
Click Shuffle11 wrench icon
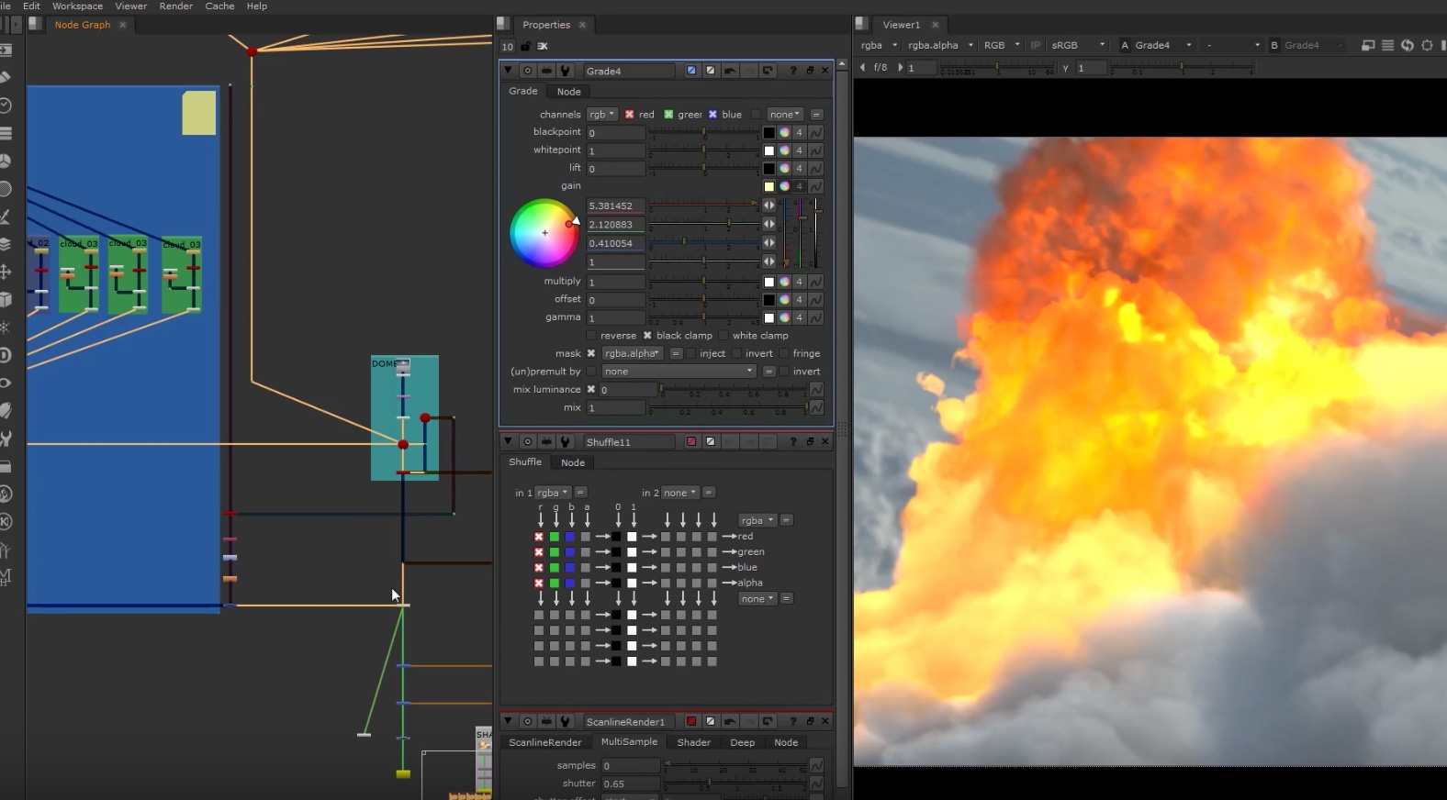(566, 441)
